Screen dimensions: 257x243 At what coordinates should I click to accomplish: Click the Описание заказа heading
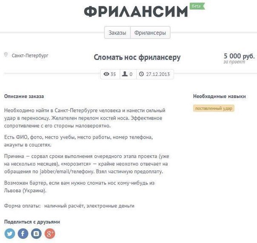point(24,96)
